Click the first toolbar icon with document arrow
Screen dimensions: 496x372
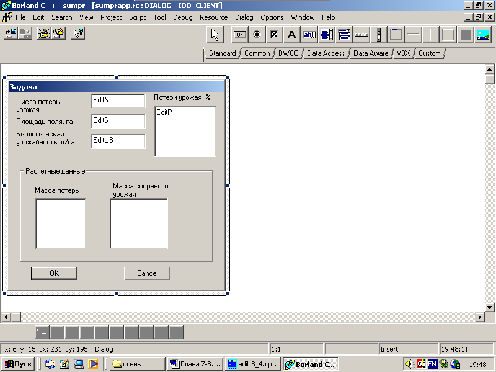tap(11, 33)
